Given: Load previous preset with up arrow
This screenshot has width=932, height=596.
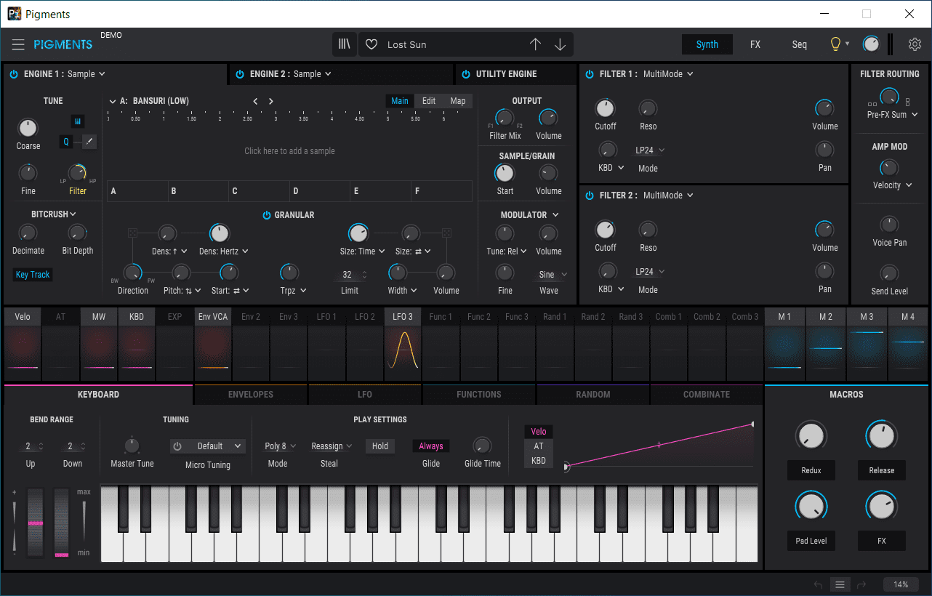Looking at the screenshot, I should (536, 44).
